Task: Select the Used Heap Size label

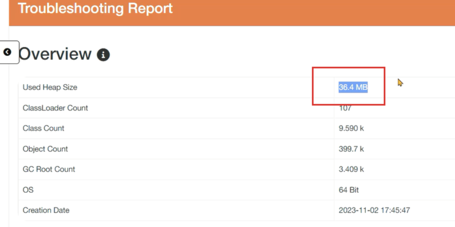Action: 50,87
